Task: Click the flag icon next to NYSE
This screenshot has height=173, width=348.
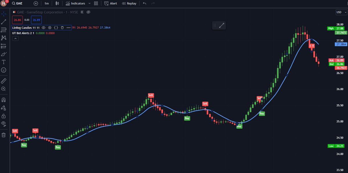Action: (82, 12)
